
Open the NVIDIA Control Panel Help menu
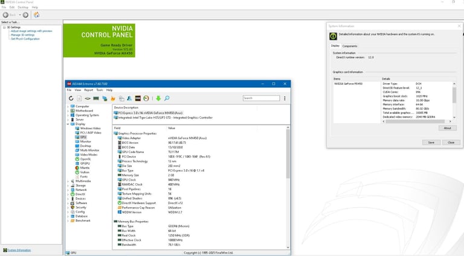coord(34,7)
